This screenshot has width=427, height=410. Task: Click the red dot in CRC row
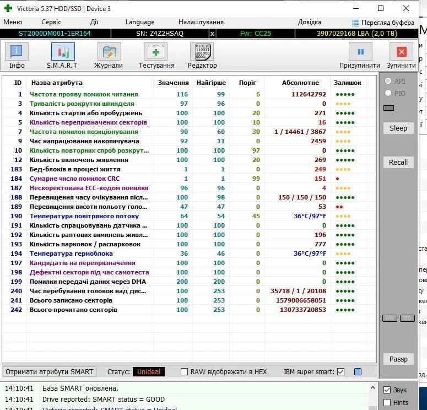point(337,179)
